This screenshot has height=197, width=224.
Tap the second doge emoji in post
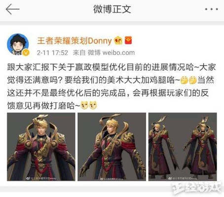coord(93,105)
